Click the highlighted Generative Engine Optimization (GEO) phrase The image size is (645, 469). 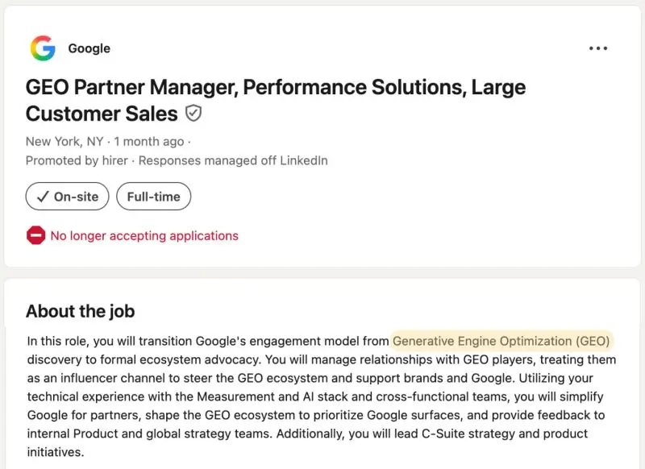501,341
